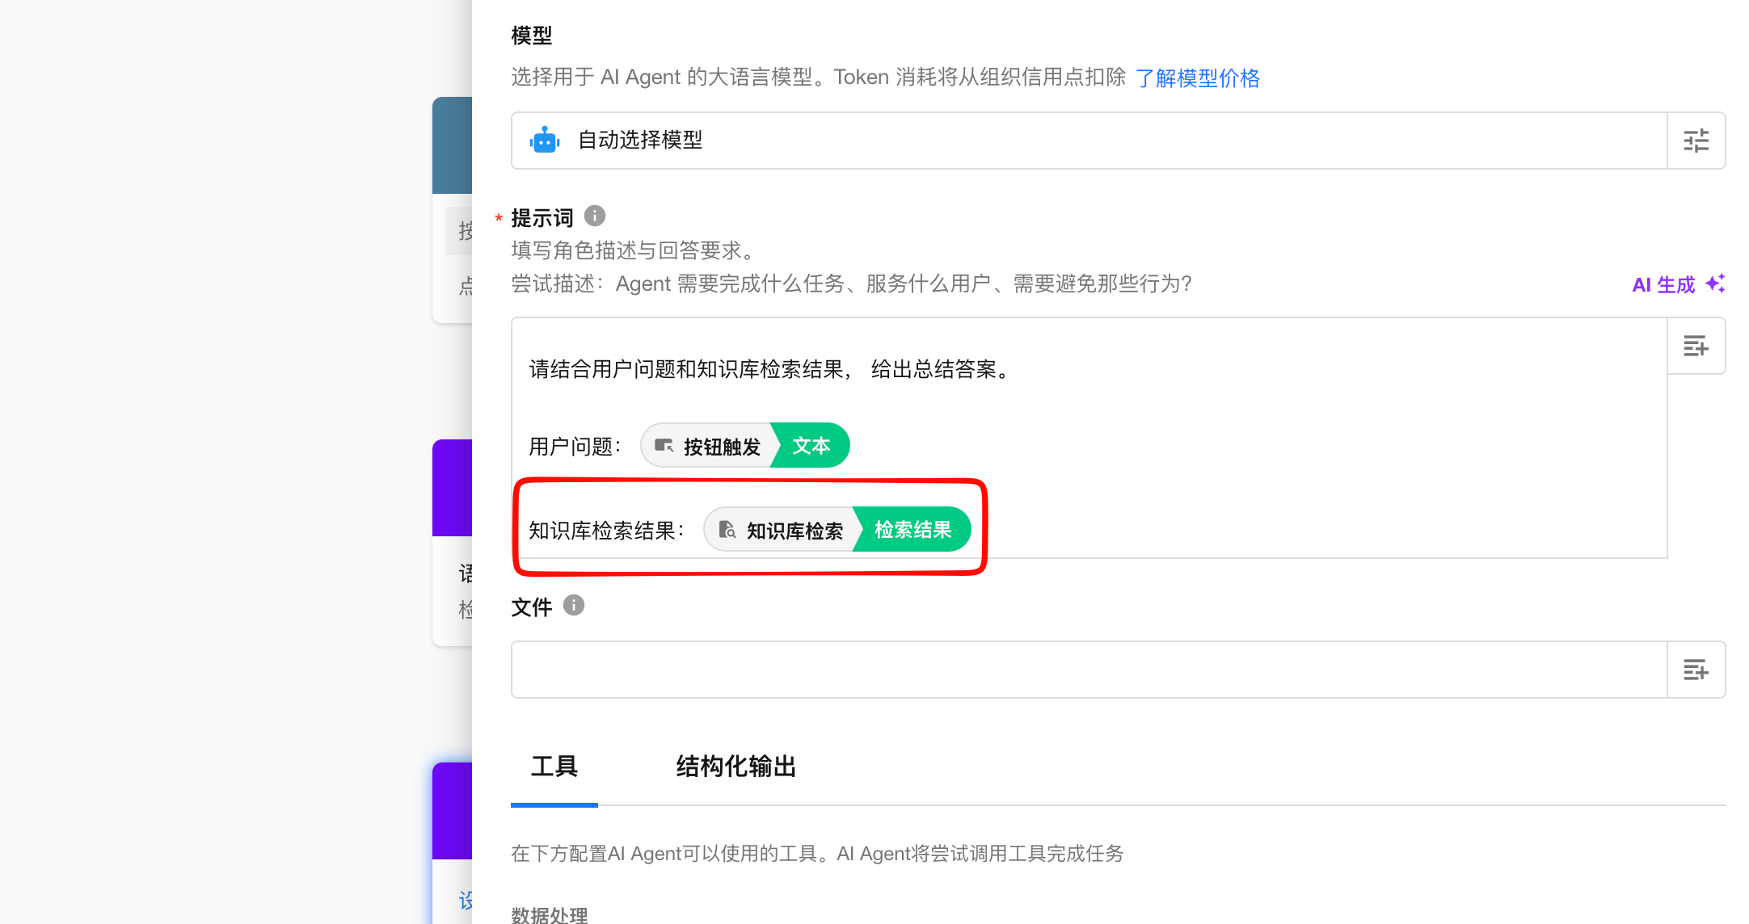The image size is (1749, 924).
Task: Click insert-variable icon beside the prompt editor
Action: (1696, 346)
